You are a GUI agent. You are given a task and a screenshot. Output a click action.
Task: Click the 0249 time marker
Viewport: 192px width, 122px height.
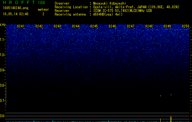click(167, 26)
